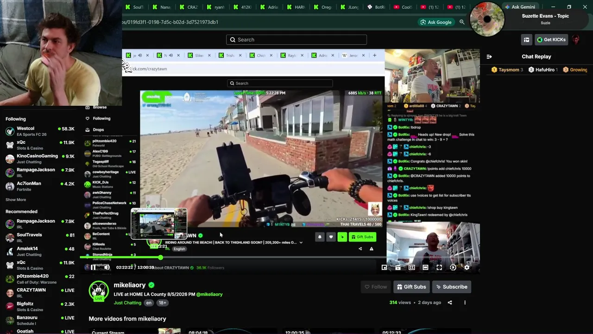
Task: Click the 18+ tag
Action: 162,303
